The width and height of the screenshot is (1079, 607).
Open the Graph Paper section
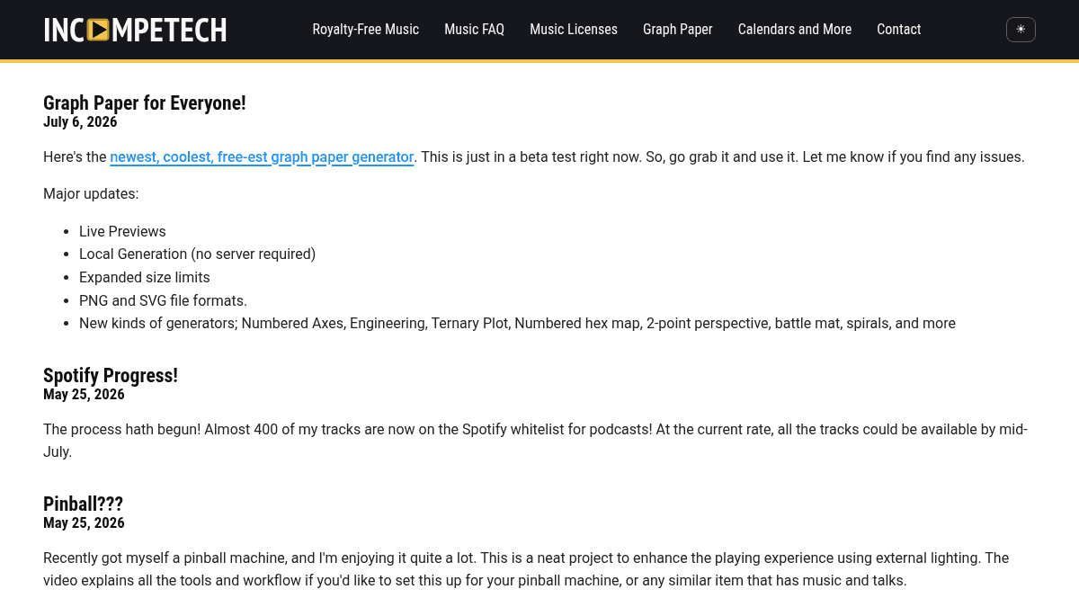click(x=678, y=30)
